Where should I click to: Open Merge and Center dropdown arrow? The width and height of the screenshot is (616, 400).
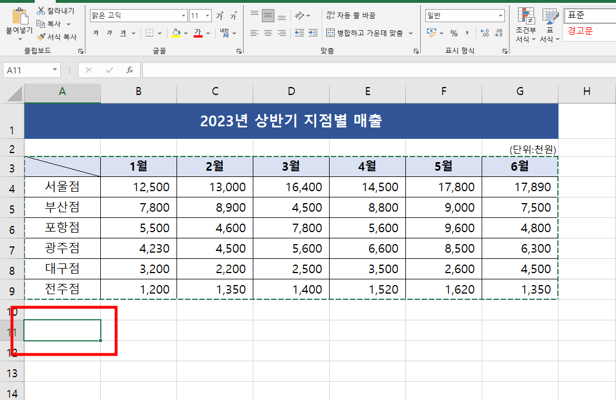point(411,33)
